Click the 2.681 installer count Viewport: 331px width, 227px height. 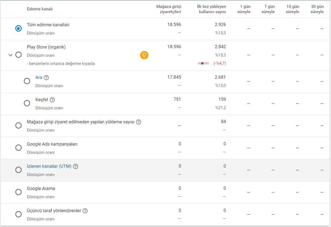point(220,77)
